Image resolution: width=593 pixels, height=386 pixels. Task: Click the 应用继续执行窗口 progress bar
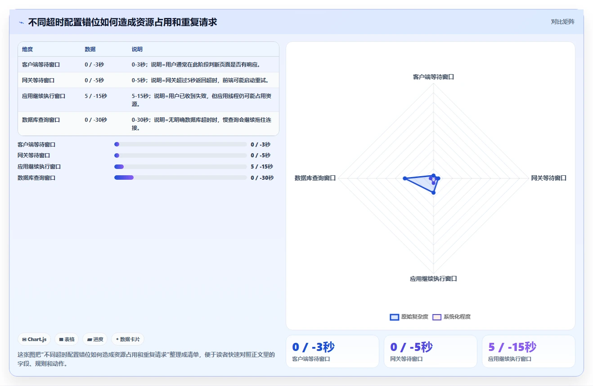pyautogui.click(x=180, y=167)
